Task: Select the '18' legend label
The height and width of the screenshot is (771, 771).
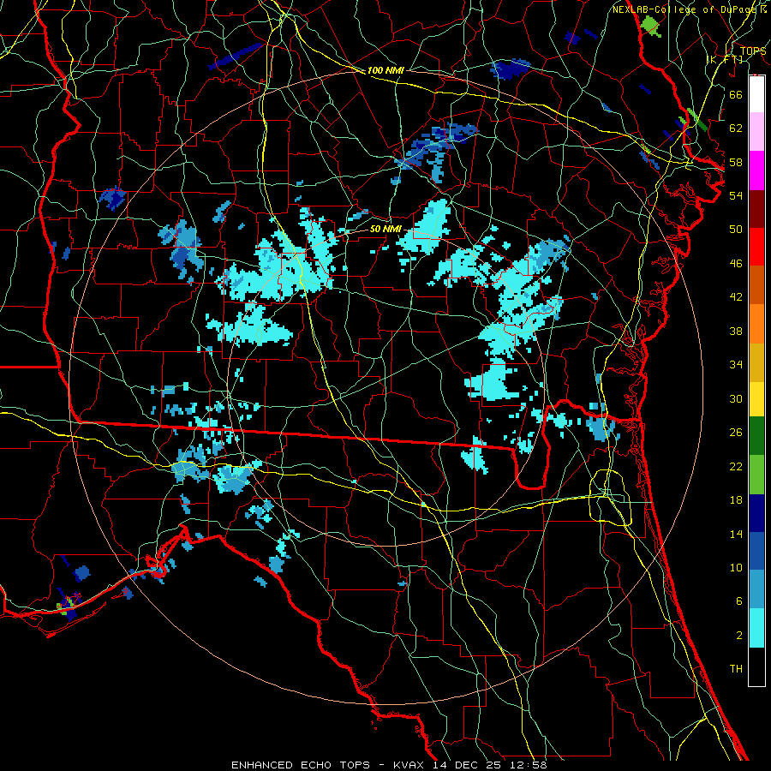Action: 736,500
